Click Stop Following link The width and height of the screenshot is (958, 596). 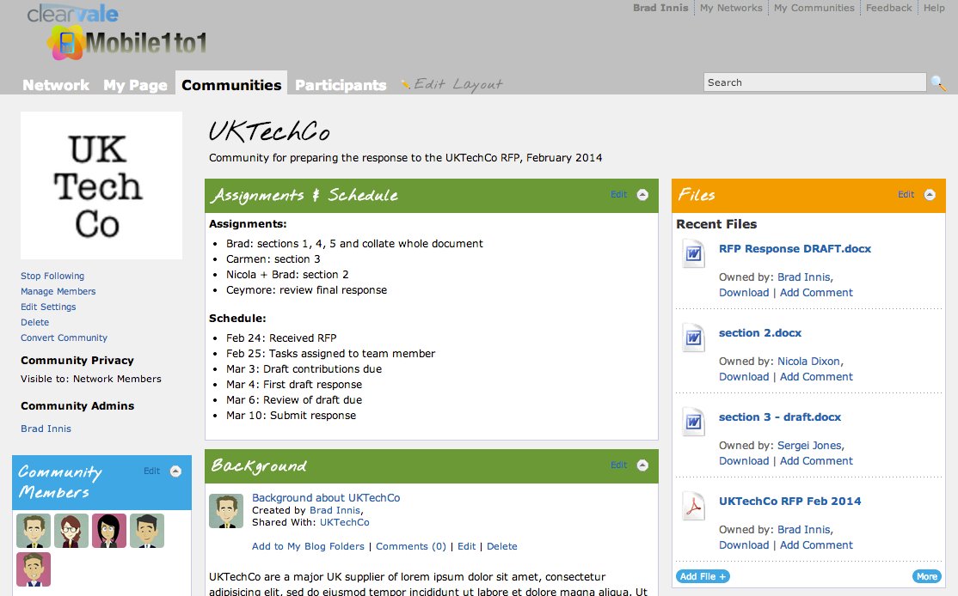(x=52, y=276)
